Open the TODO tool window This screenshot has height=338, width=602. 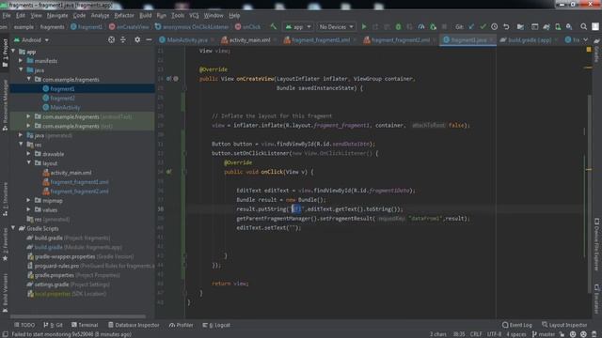pyautogui.click(x=24, y=325)
